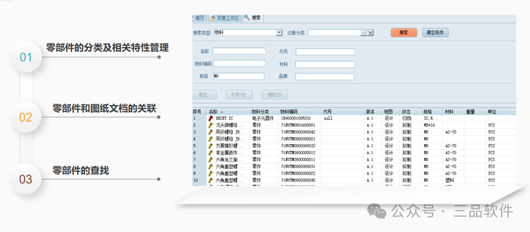Select the 搜索 tab

click(x=253, y=18)
